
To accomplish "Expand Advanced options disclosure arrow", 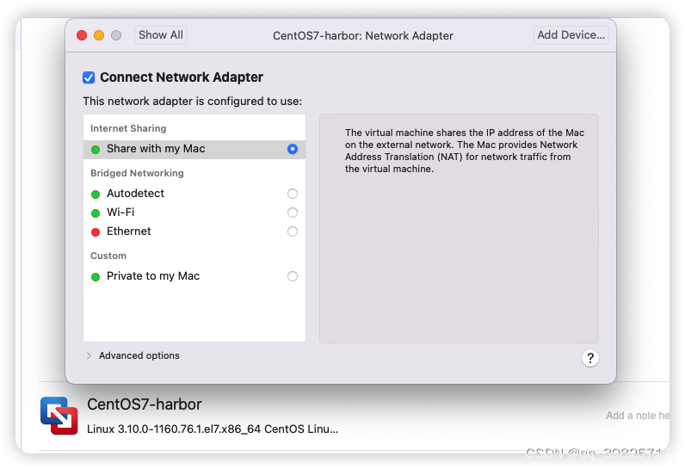I will pyautogui.click(x=89, y=356).
